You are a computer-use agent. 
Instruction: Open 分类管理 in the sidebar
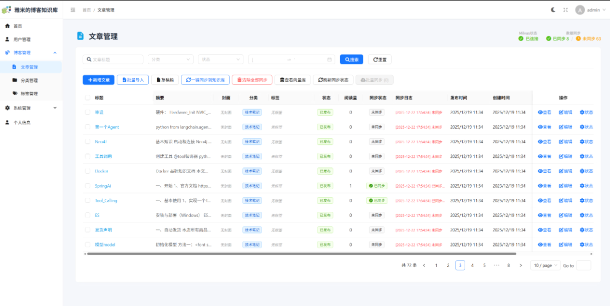(29, 80)
